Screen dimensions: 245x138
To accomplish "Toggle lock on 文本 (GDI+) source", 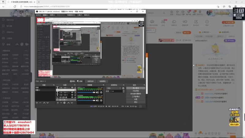I will [x=75, y=95].
